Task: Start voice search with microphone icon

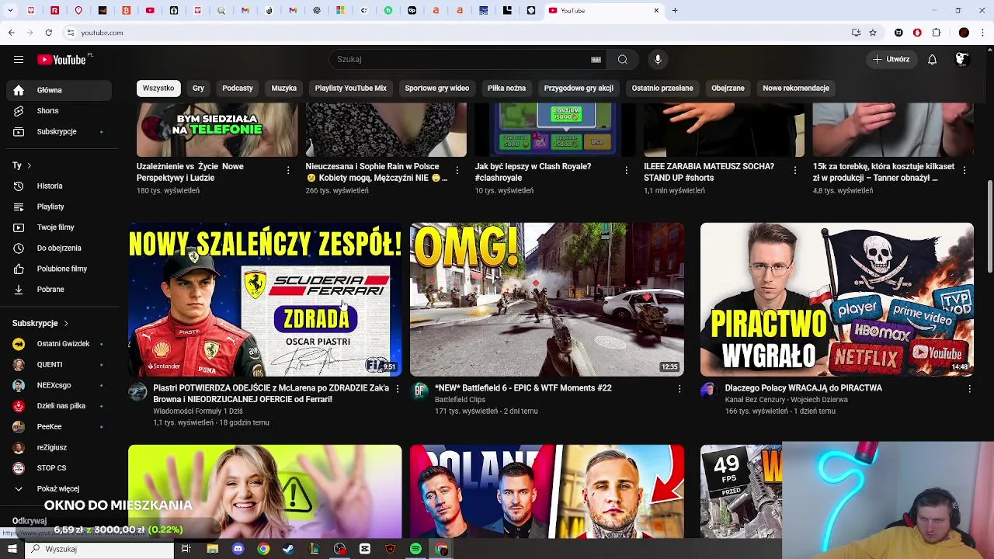Action: click(x=658, y=59)
